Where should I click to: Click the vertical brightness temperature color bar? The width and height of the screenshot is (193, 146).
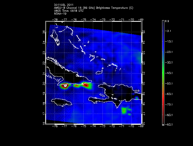(x=163, y=73)
